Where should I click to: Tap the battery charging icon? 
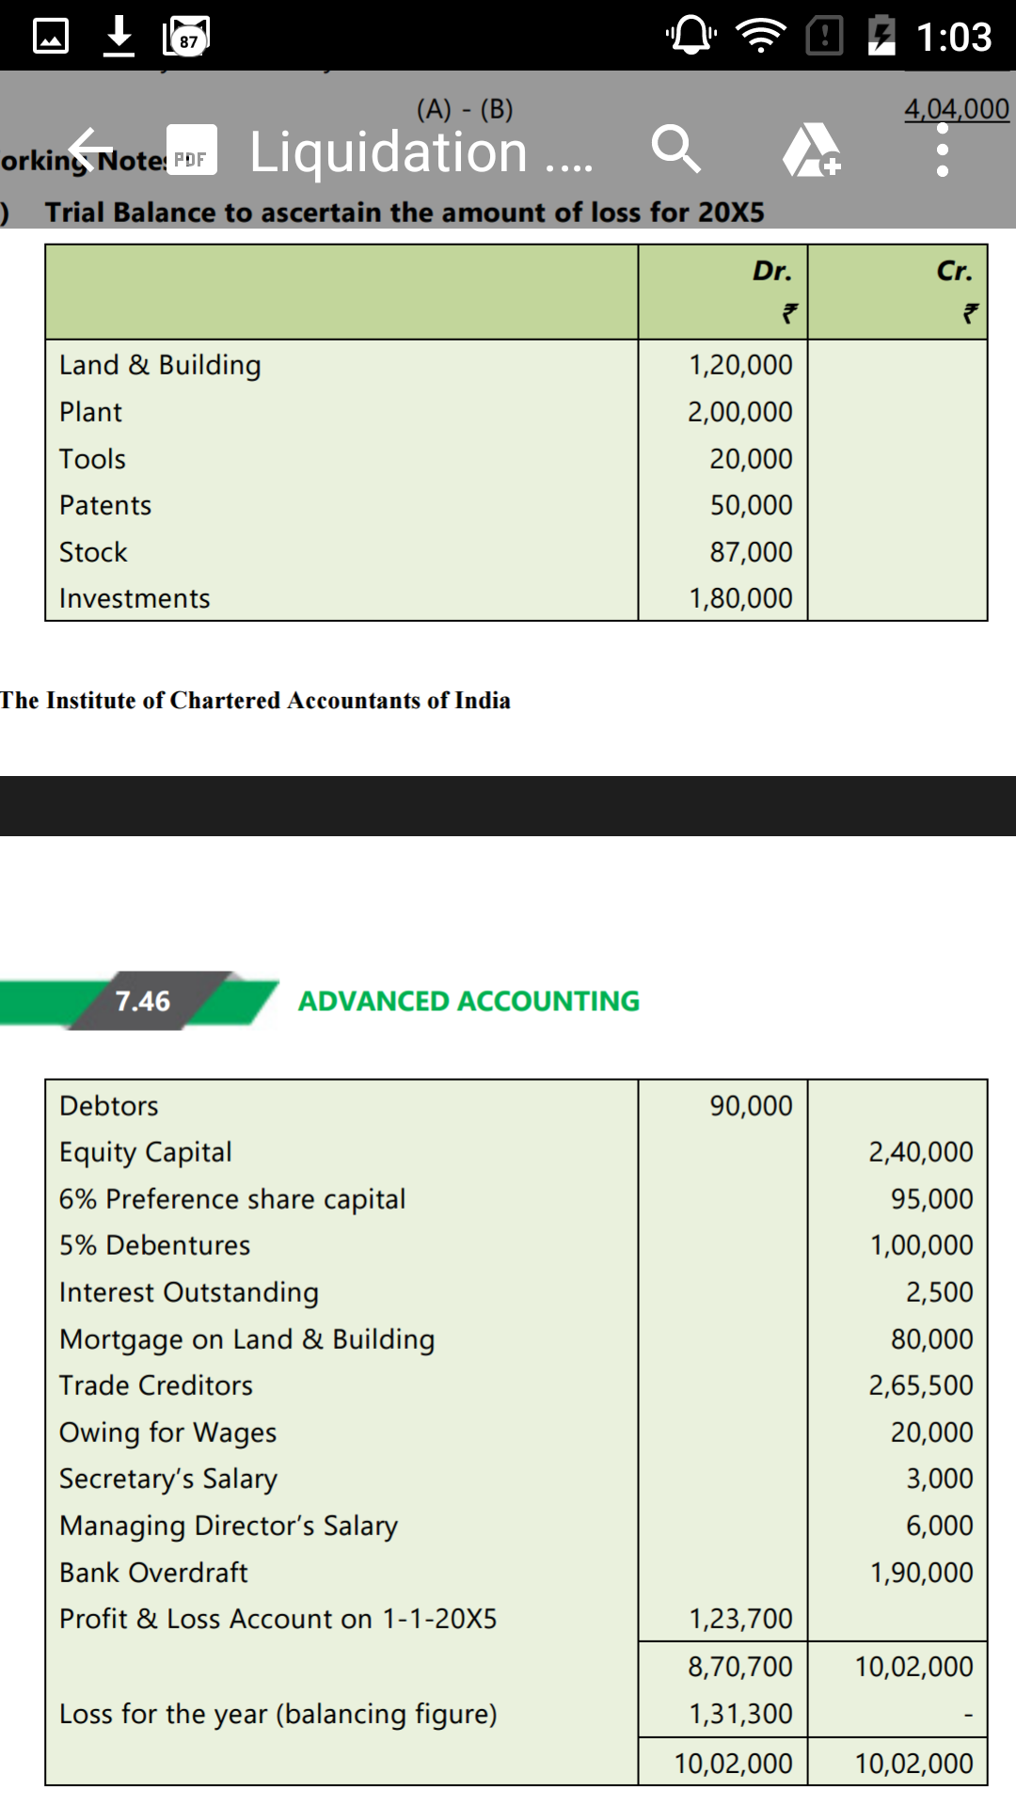[x=881, y=36]
